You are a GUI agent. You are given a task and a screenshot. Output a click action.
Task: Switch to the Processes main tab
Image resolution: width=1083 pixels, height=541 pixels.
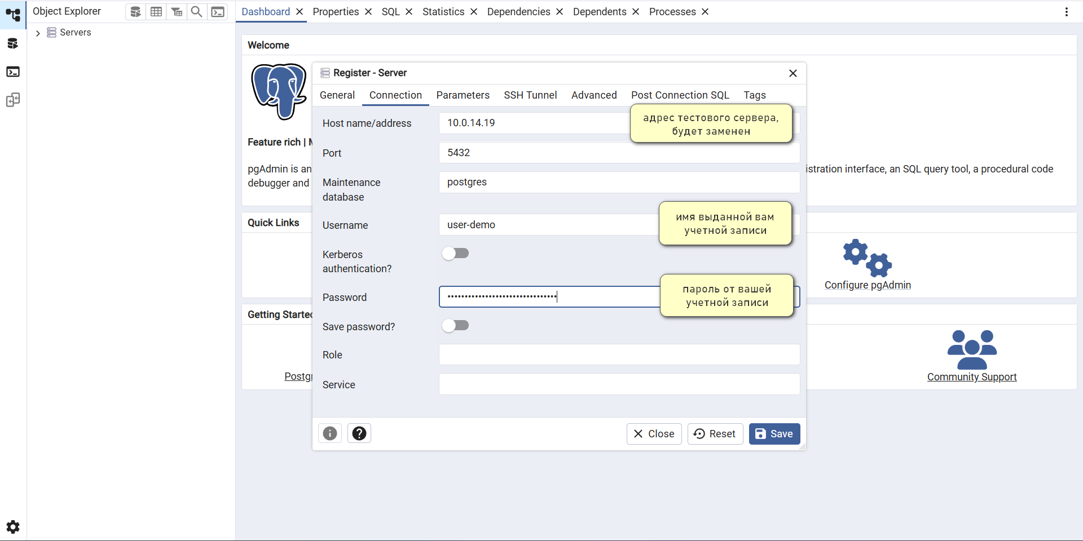pos(672,12)
